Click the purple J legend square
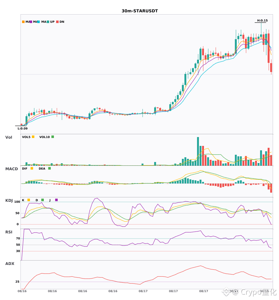This screenshot has width=279, height=300. [x=56, y=200]
